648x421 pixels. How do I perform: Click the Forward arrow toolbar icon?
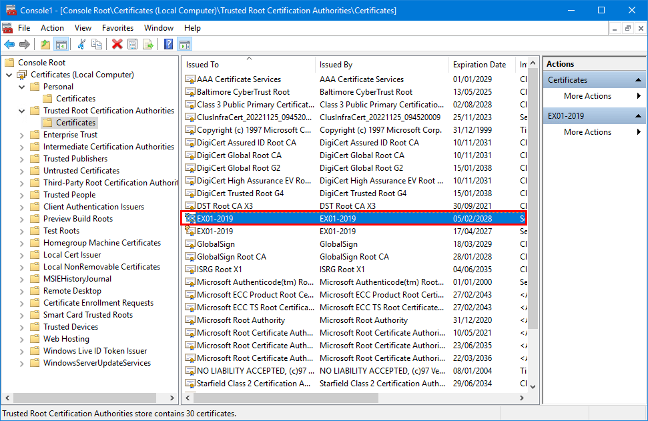point(25,44)
